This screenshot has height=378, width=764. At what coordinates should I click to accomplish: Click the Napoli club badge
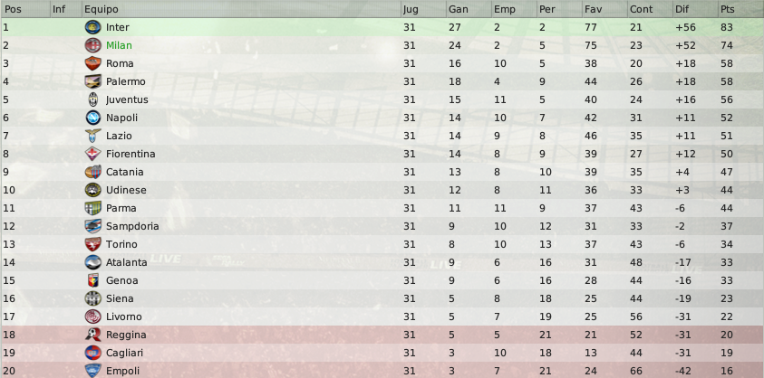[92, 118]
